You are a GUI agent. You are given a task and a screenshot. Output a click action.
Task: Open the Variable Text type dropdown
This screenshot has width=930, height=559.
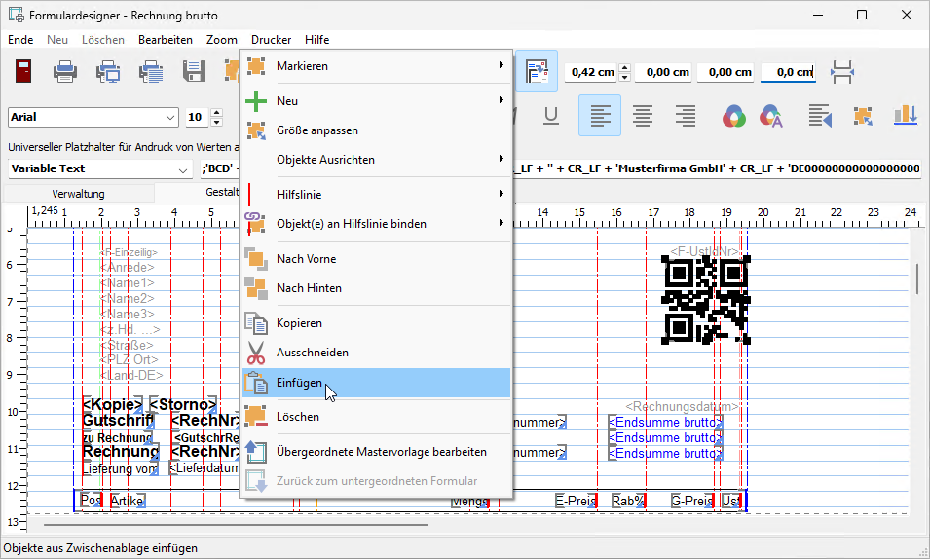[184, 168]
